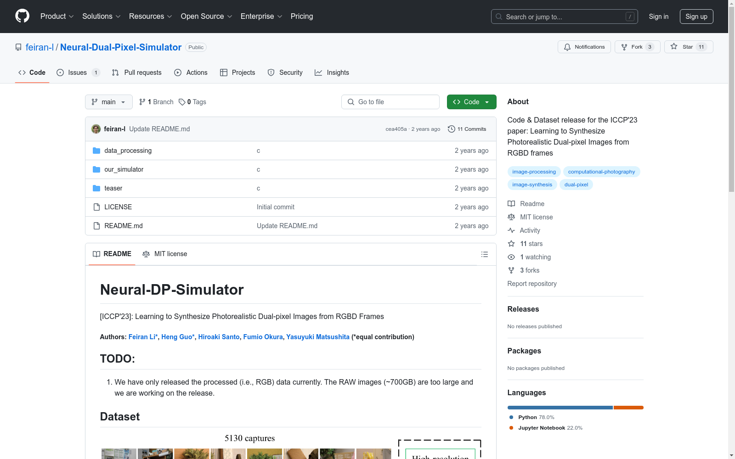The width and height of the screenshot is (735, 459).
Task: Open the Initial commit message link
Action: [276, 207]
